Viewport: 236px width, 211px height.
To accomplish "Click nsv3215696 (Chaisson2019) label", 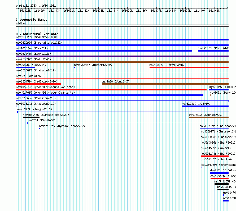I will pos(36,98).
